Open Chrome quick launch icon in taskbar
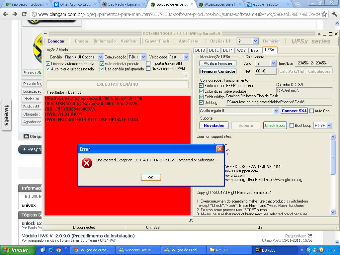340x255 pixels. coord(58,250)
